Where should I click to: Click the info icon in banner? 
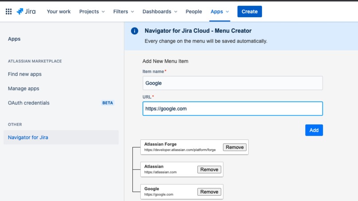135,31
